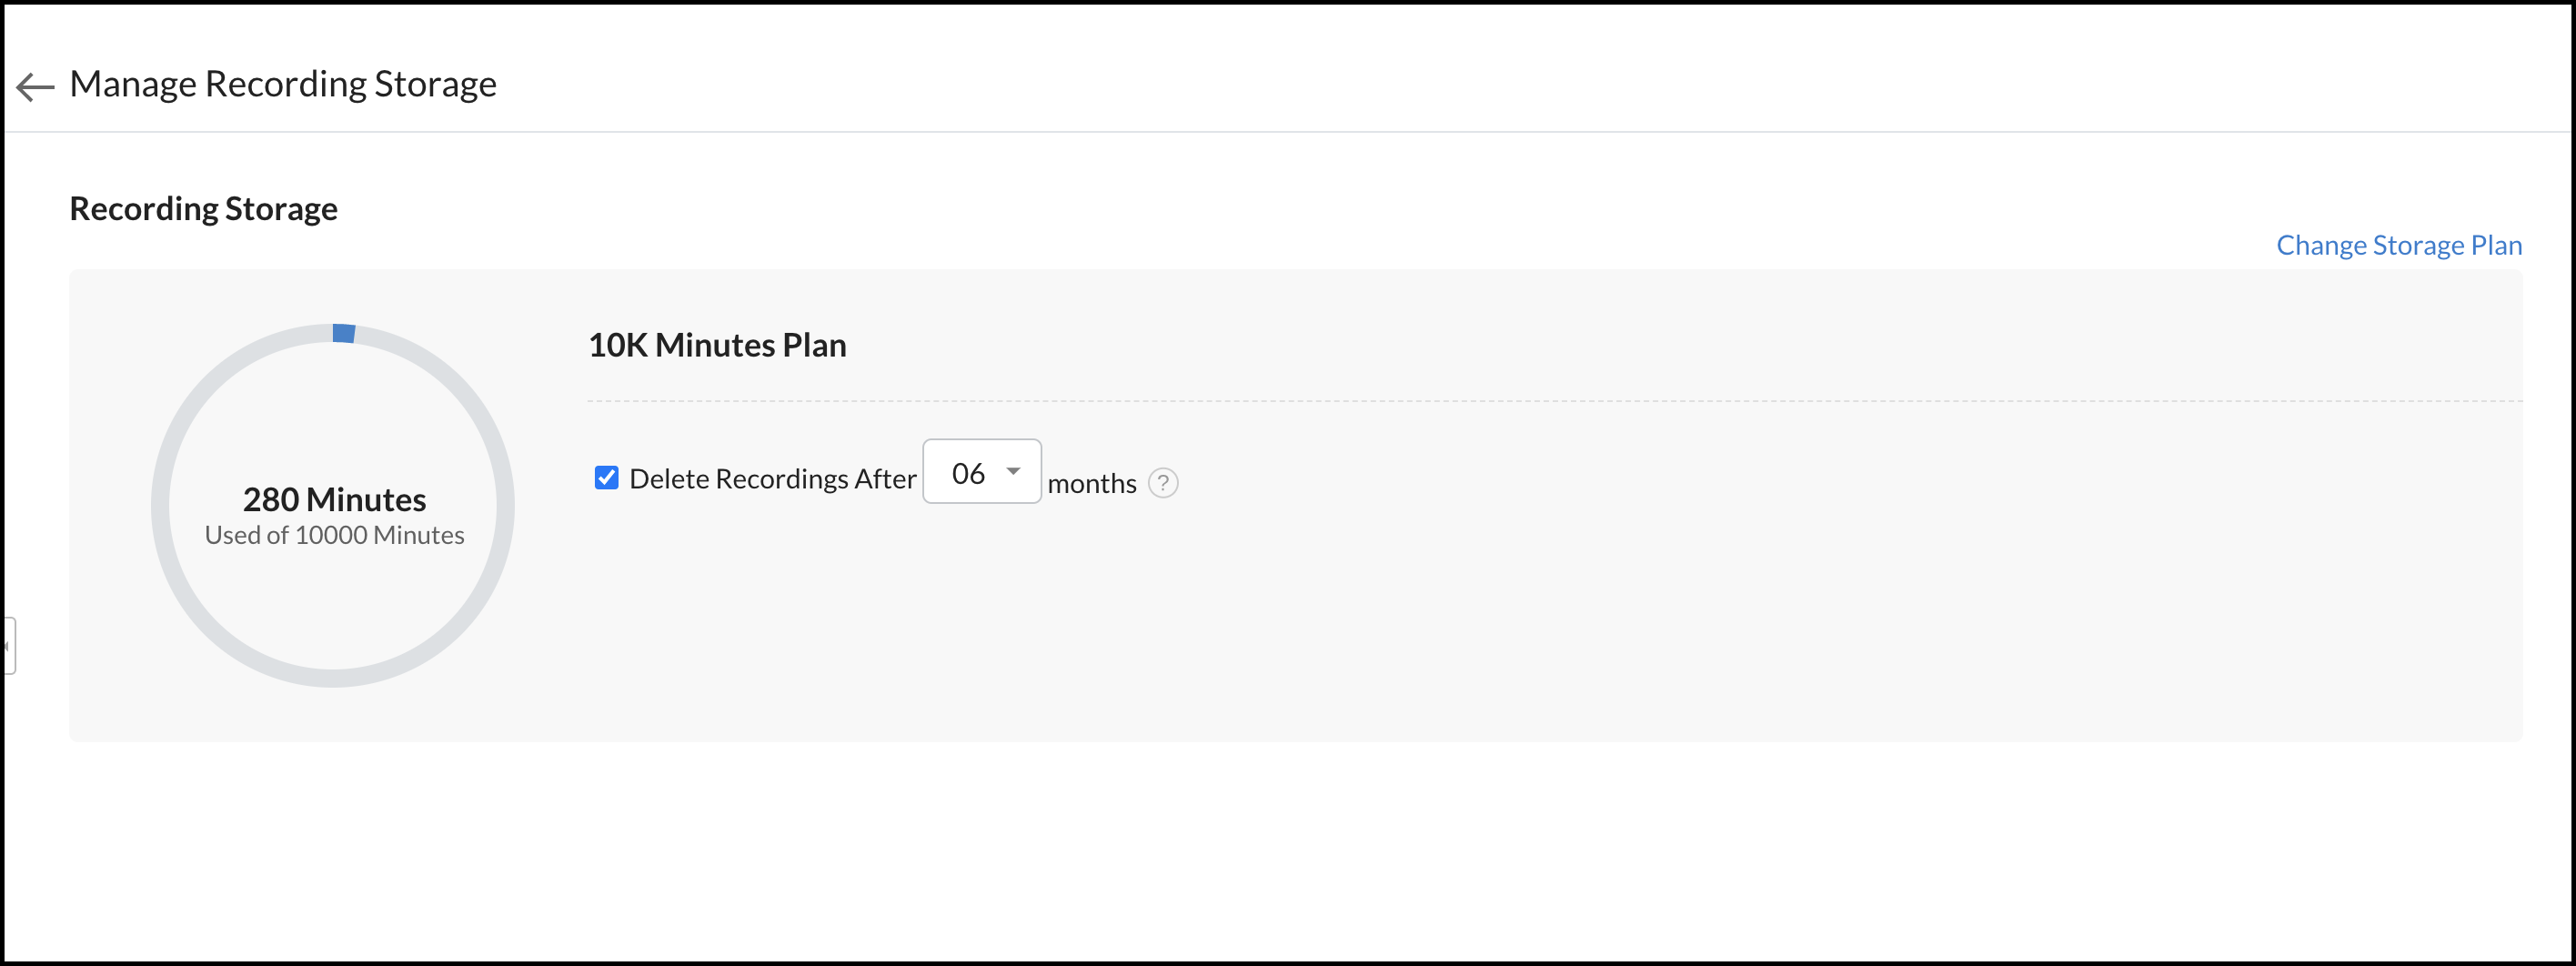Screen dimensions: 2576x966
Task: Click the help question mark icon
Action: (x=1162, y=483)
